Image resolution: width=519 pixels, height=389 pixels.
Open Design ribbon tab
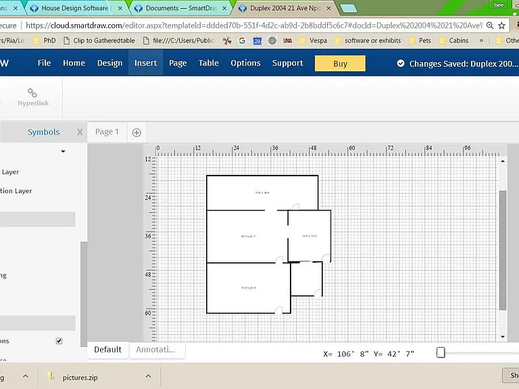pos(109,63)
